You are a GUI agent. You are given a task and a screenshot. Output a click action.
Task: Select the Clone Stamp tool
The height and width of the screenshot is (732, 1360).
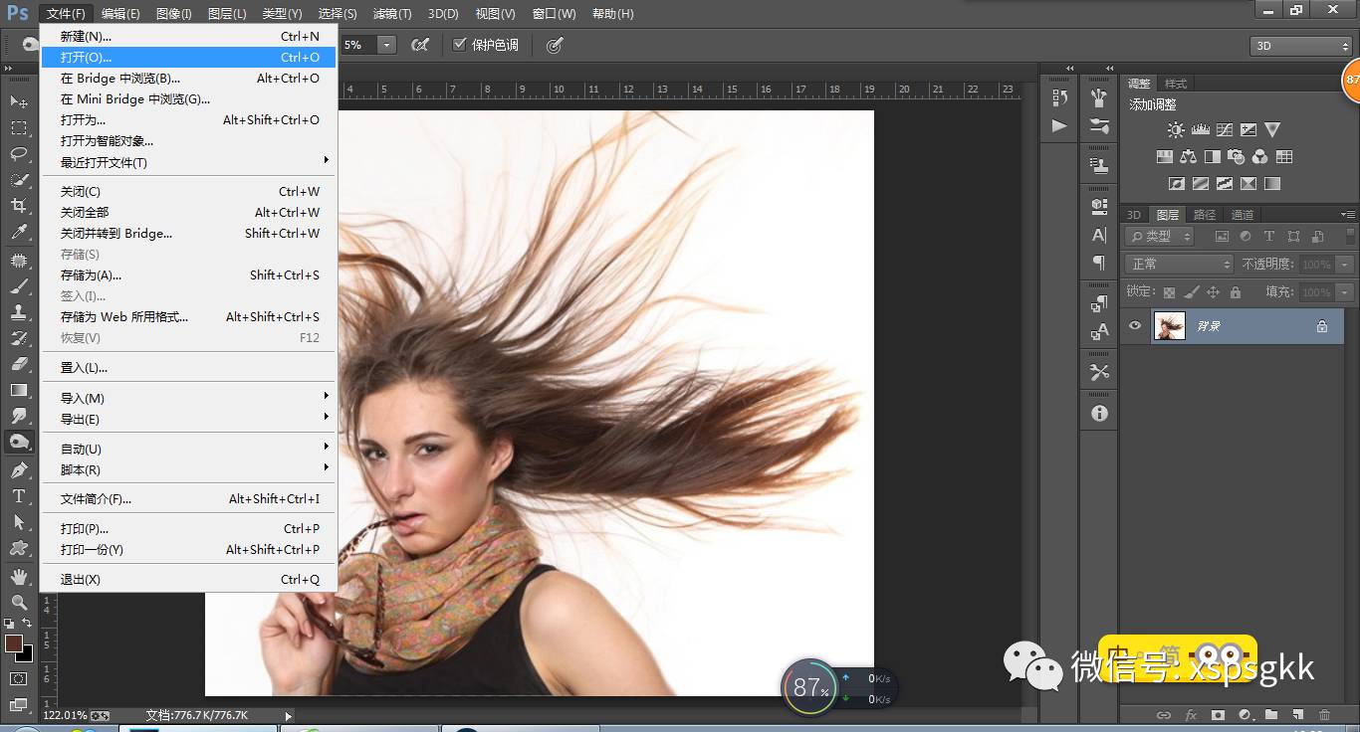[x=19, y=312]
